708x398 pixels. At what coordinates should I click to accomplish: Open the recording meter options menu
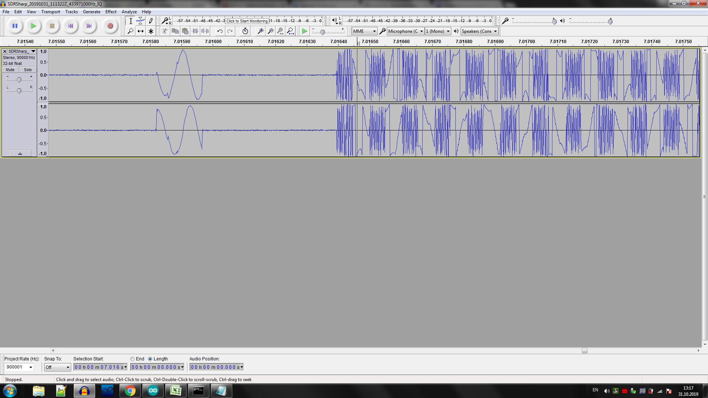(166, 21)
